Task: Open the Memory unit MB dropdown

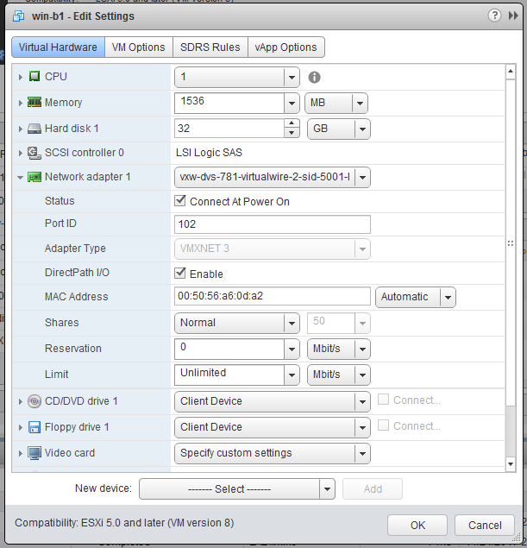Action: click(x=337, y=103)
